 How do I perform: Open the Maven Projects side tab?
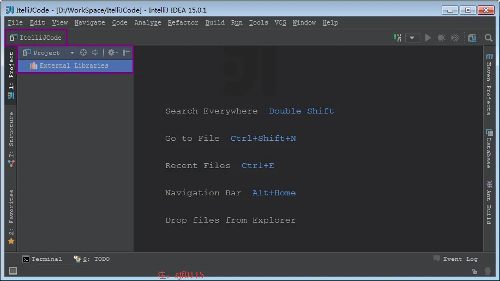pos(489,84)
